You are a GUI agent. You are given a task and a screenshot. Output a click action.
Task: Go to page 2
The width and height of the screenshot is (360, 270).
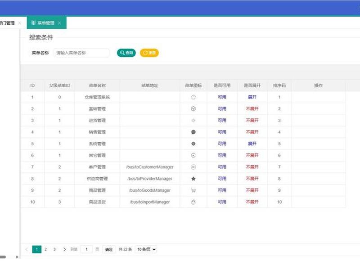pos(46,249)
